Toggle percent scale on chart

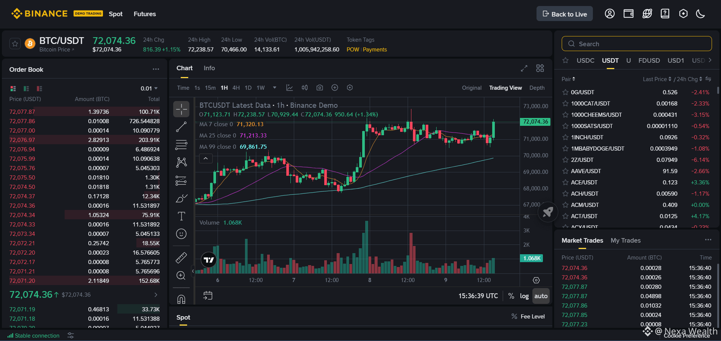click(511, 296)
